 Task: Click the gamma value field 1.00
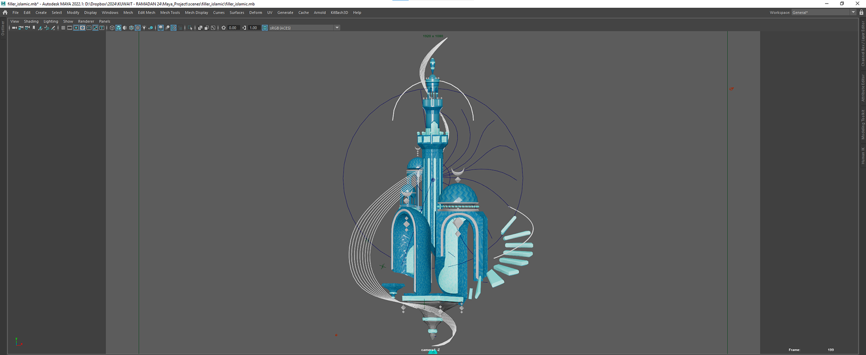(x=254, y=28)
